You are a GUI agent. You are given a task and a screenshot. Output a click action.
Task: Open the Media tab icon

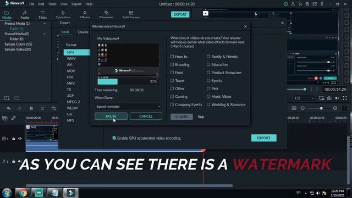click(7, 13)
